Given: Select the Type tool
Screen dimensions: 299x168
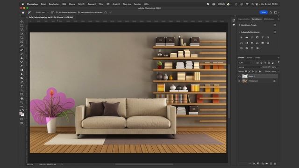Looking at the screenshot, I should pos(21,86).
